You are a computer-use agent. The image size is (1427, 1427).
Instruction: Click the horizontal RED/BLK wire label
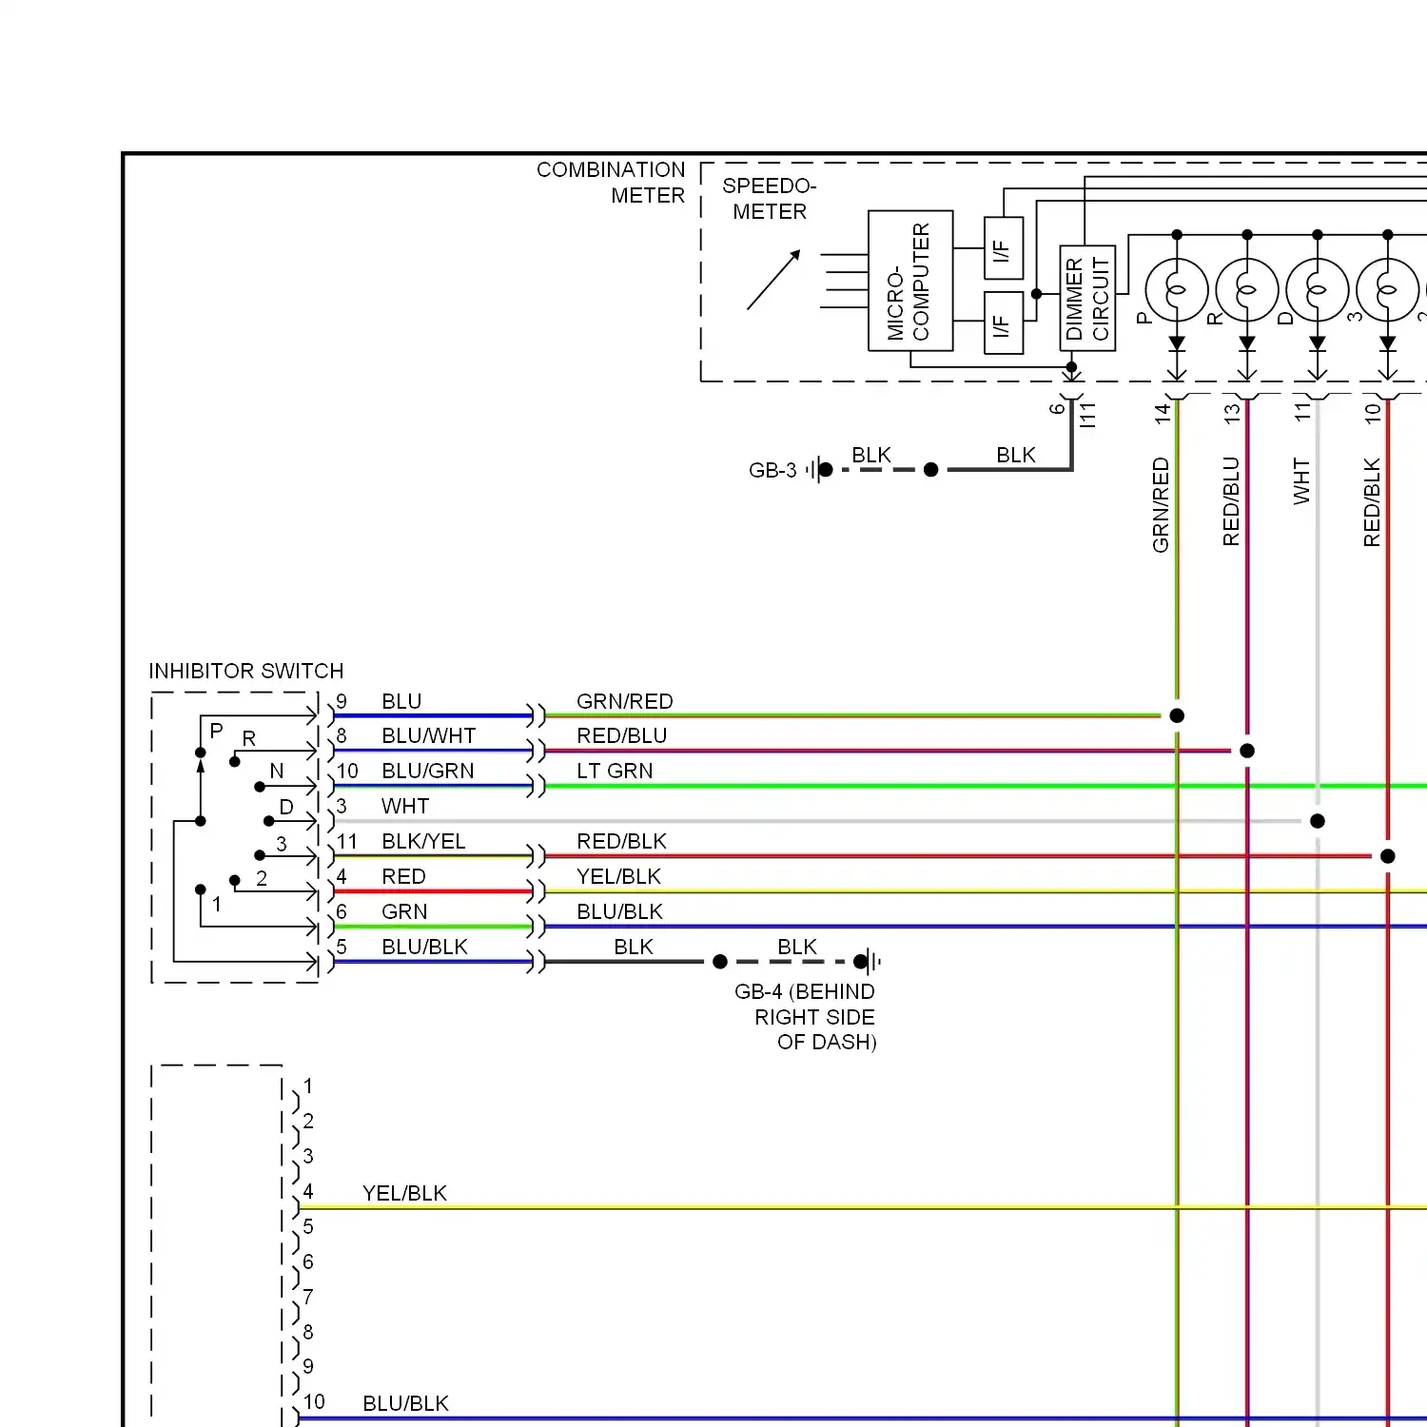pos(622,842)
